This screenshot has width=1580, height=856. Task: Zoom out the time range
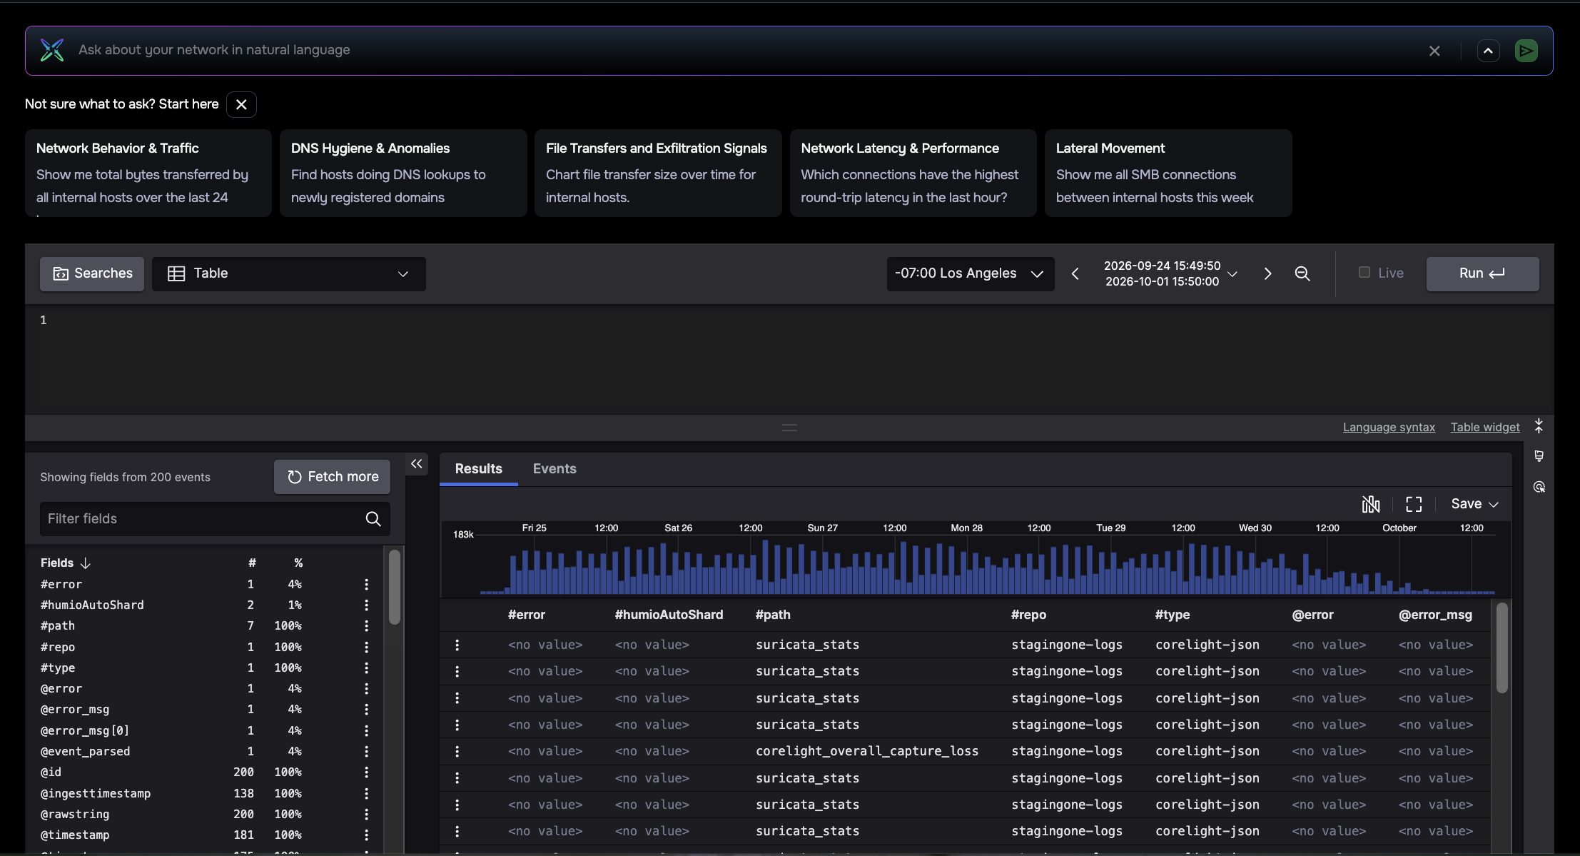pyautogui.click(x=1302, y=274)
